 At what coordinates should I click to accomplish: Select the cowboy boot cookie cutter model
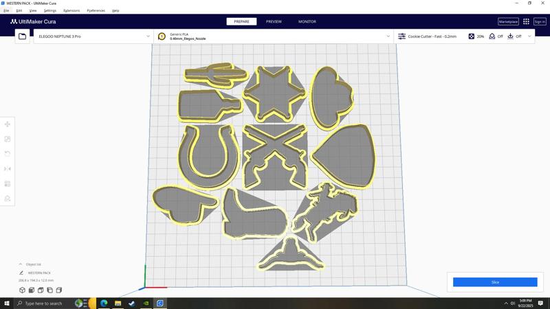point(254,214)
